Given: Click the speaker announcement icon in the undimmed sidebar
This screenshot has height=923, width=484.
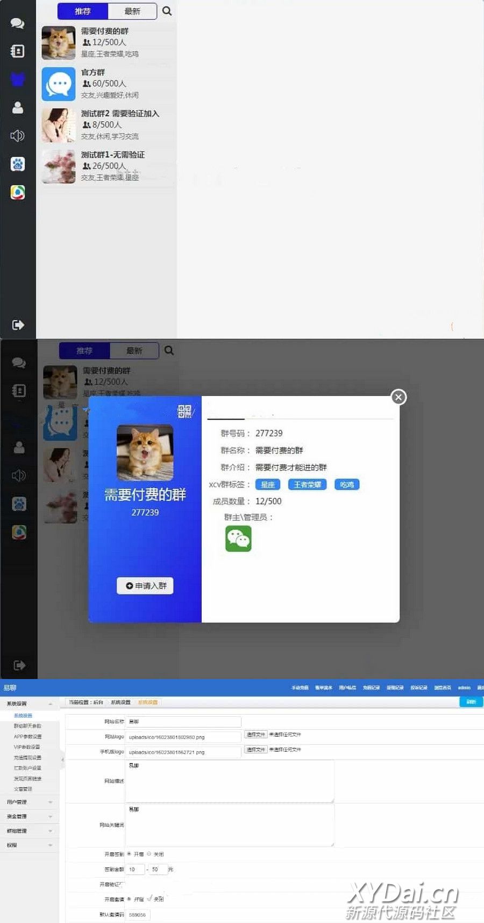Looking at the screenshot, I should (17, 136).
